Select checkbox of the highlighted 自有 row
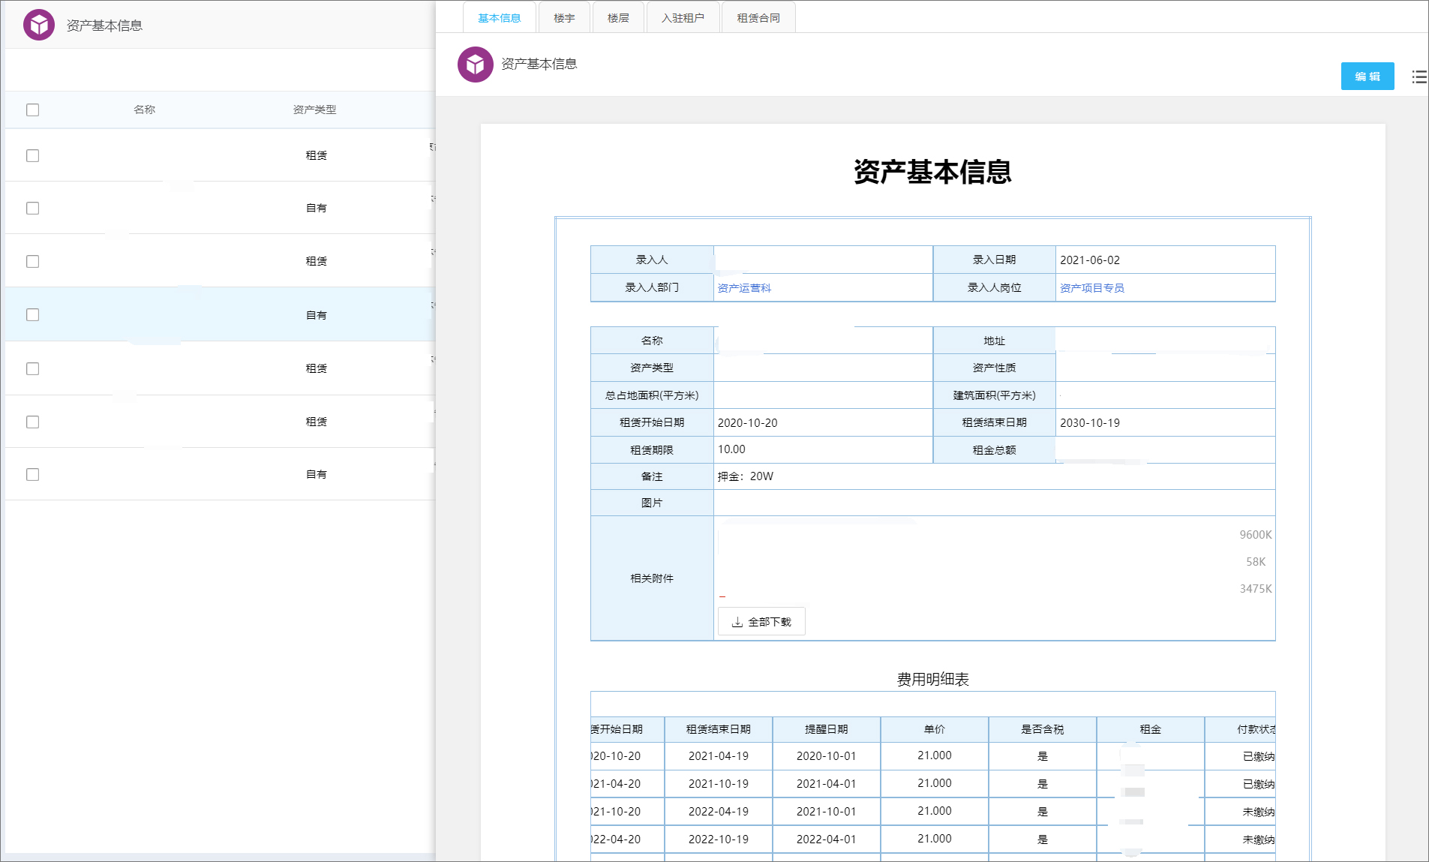 coord(32,314)
